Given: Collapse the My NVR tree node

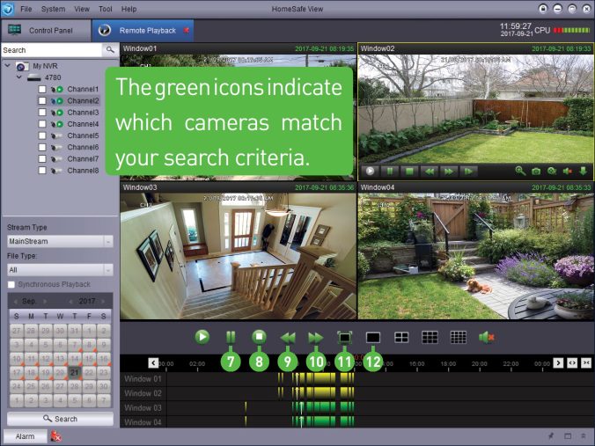Looking at the screenshot, I should [x=8, y=66].
